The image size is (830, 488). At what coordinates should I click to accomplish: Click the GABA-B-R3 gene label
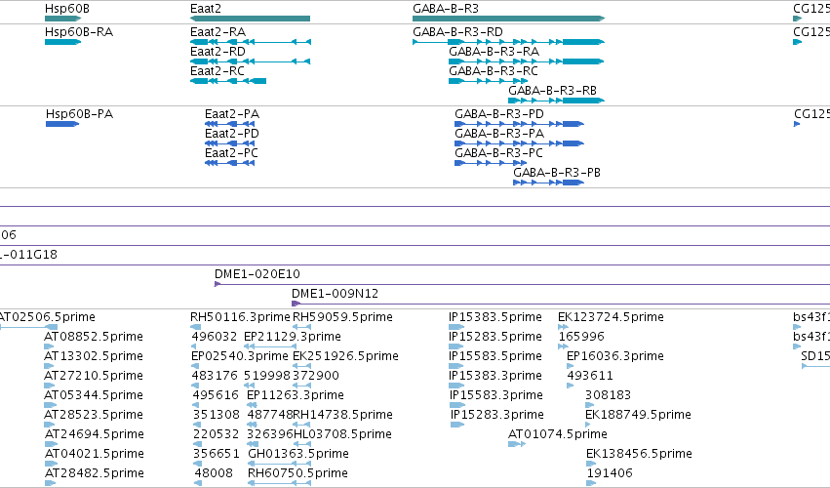coord(445,9)
